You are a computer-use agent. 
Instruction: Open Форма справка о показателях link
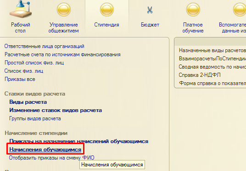pyautogui.click(x=212, y=83)
